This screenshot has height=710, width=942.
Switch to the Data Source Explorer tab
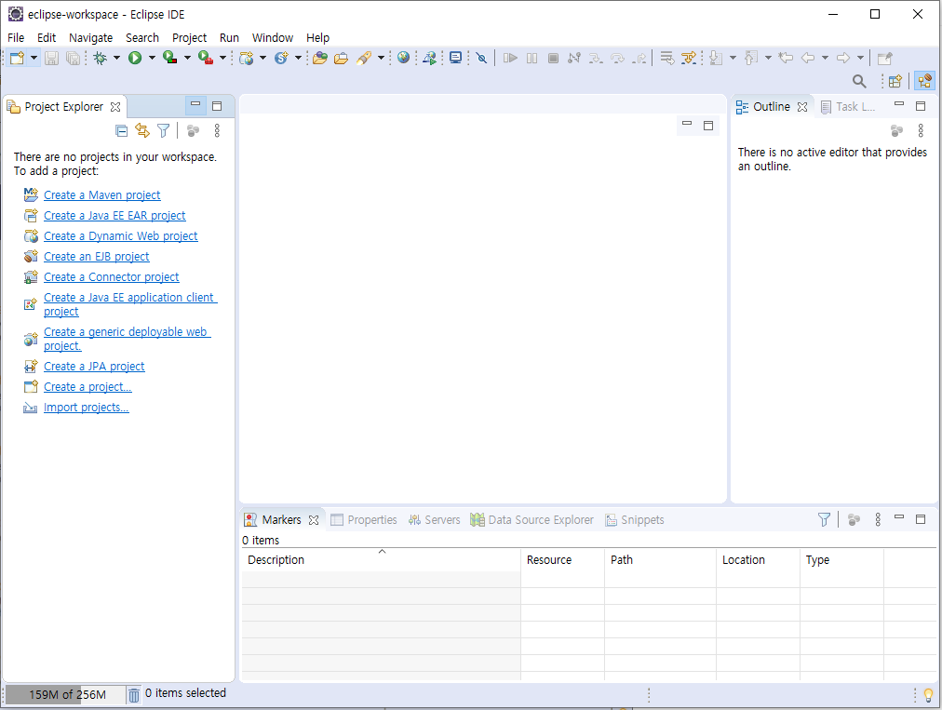(532, 519)
